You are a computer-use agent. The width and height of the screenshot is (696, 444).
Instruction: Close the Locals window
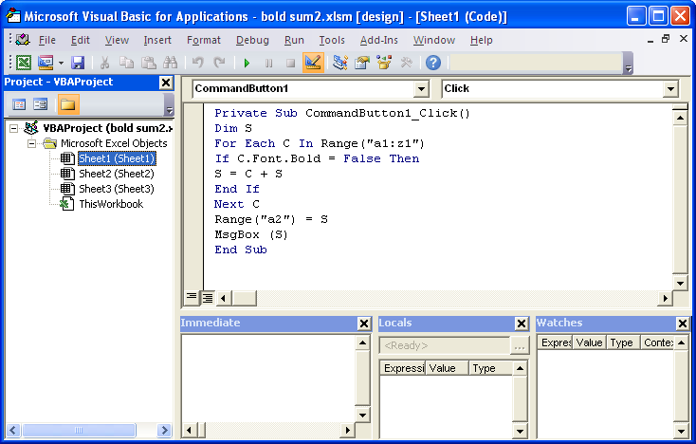click(x=522, y=324)
